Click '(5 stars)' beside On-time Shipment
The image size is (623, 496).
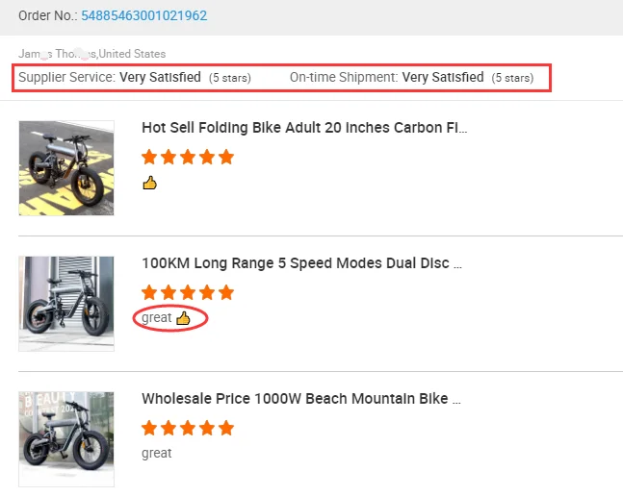point(512,77)
